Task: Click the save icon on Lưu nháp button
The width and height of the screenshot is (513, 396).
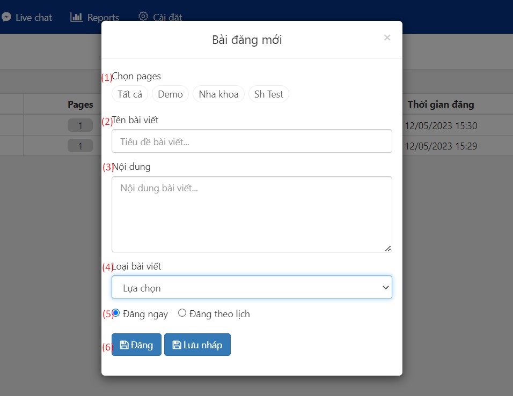Action: coord(177,345)
